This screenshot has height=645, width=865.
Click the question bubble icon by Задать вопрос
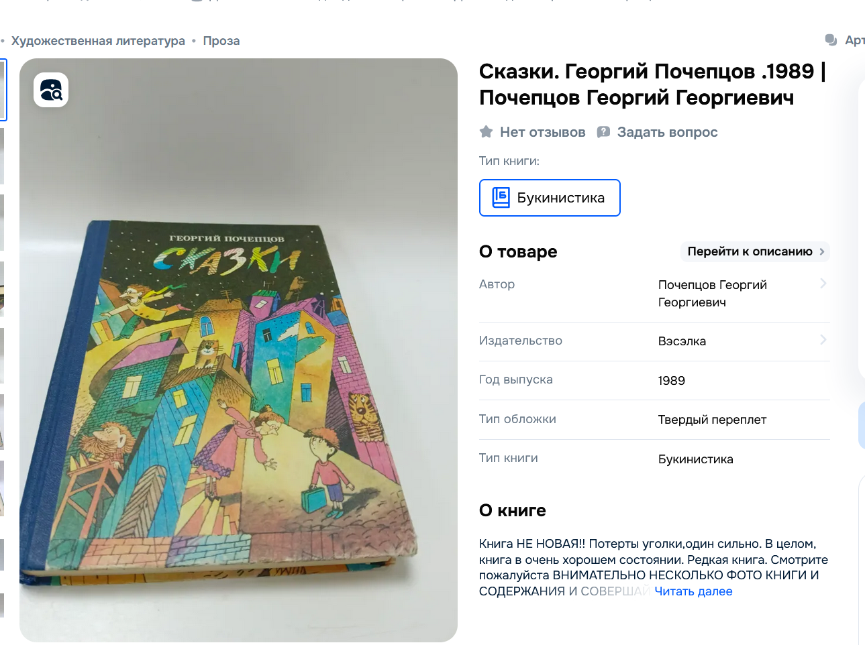[x=603, y=132]
